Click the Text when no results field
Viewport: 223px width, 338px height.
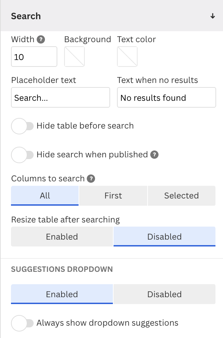click(166, 97)
